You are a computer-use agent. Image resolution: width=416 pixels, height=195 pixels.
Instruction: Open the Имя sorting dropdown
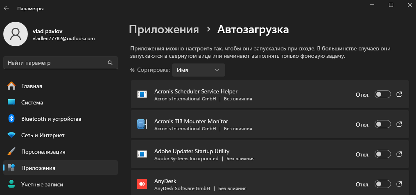[199, 70]
